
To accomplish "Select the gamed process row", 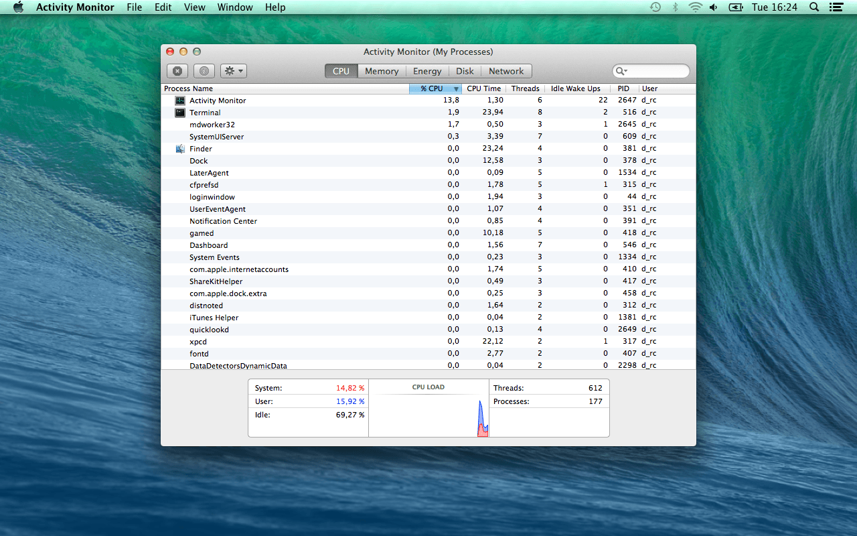I will tap(428, 233).
